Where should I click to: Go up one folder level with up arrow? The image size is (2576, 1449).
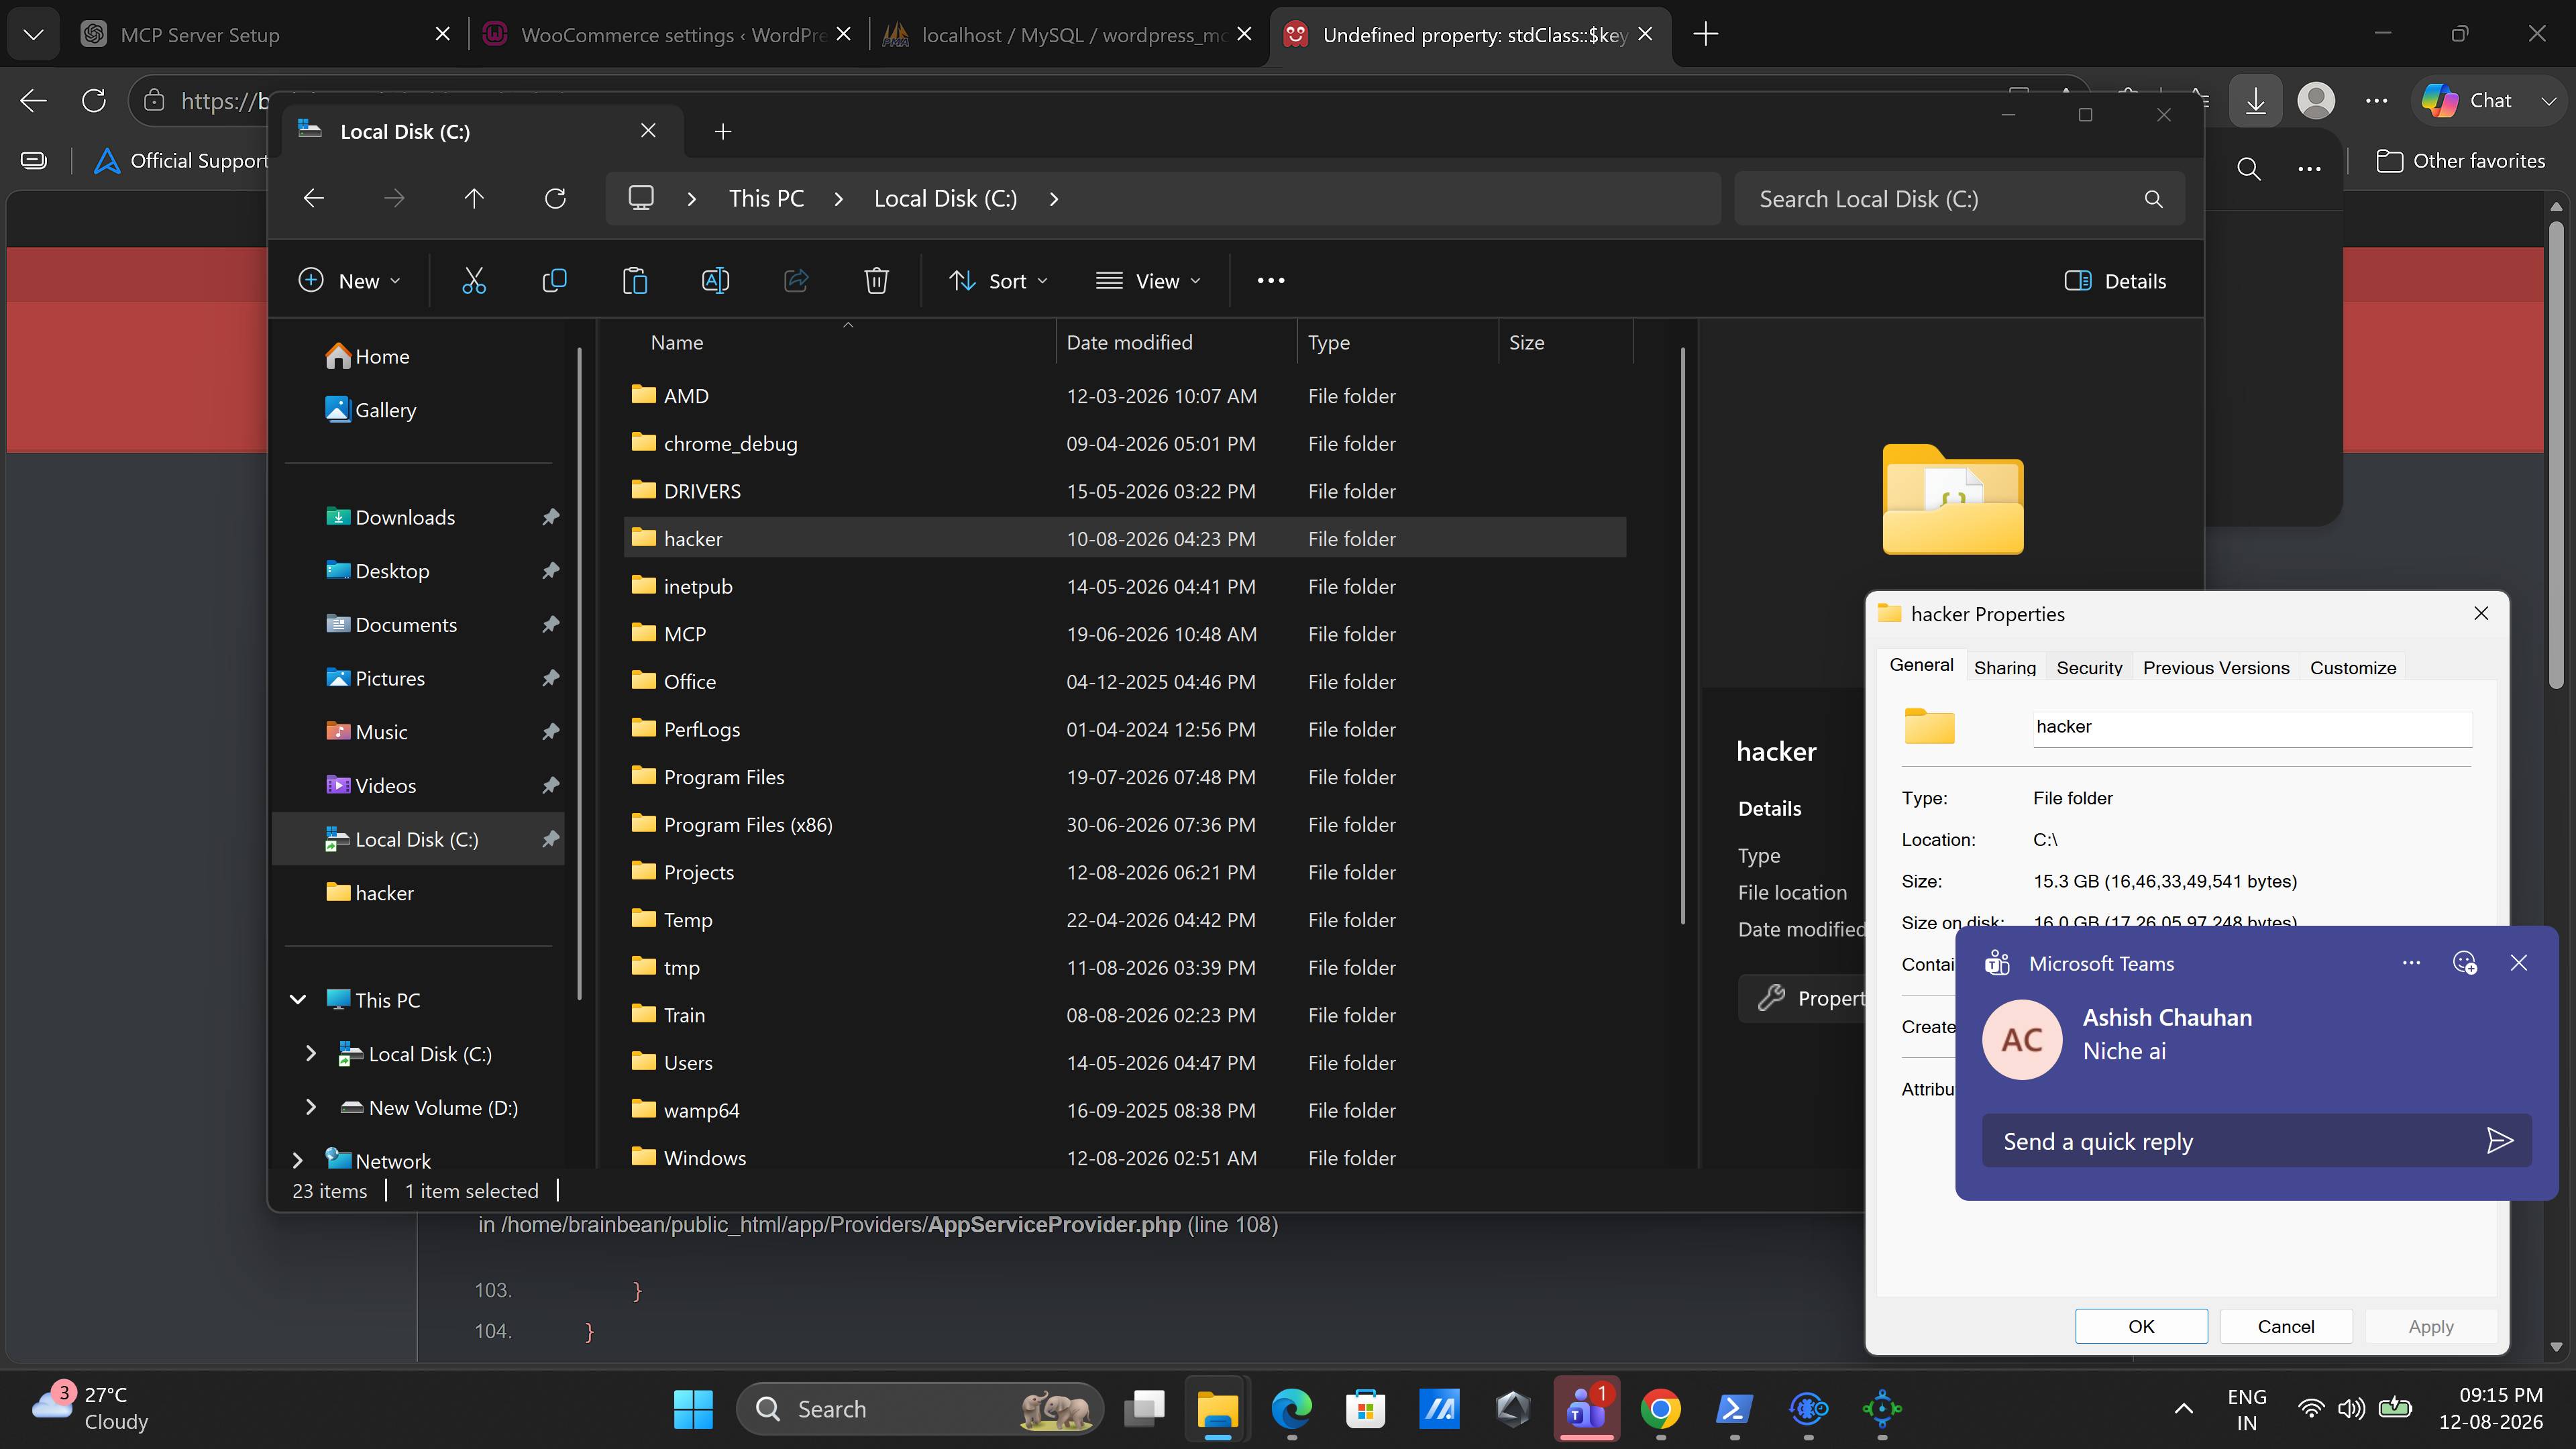coord(474,199)
